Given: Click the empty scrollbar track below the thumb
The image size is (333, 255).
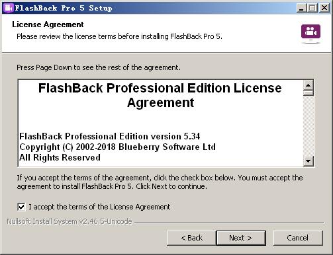Looking at the screenshot, I should 309,126.
